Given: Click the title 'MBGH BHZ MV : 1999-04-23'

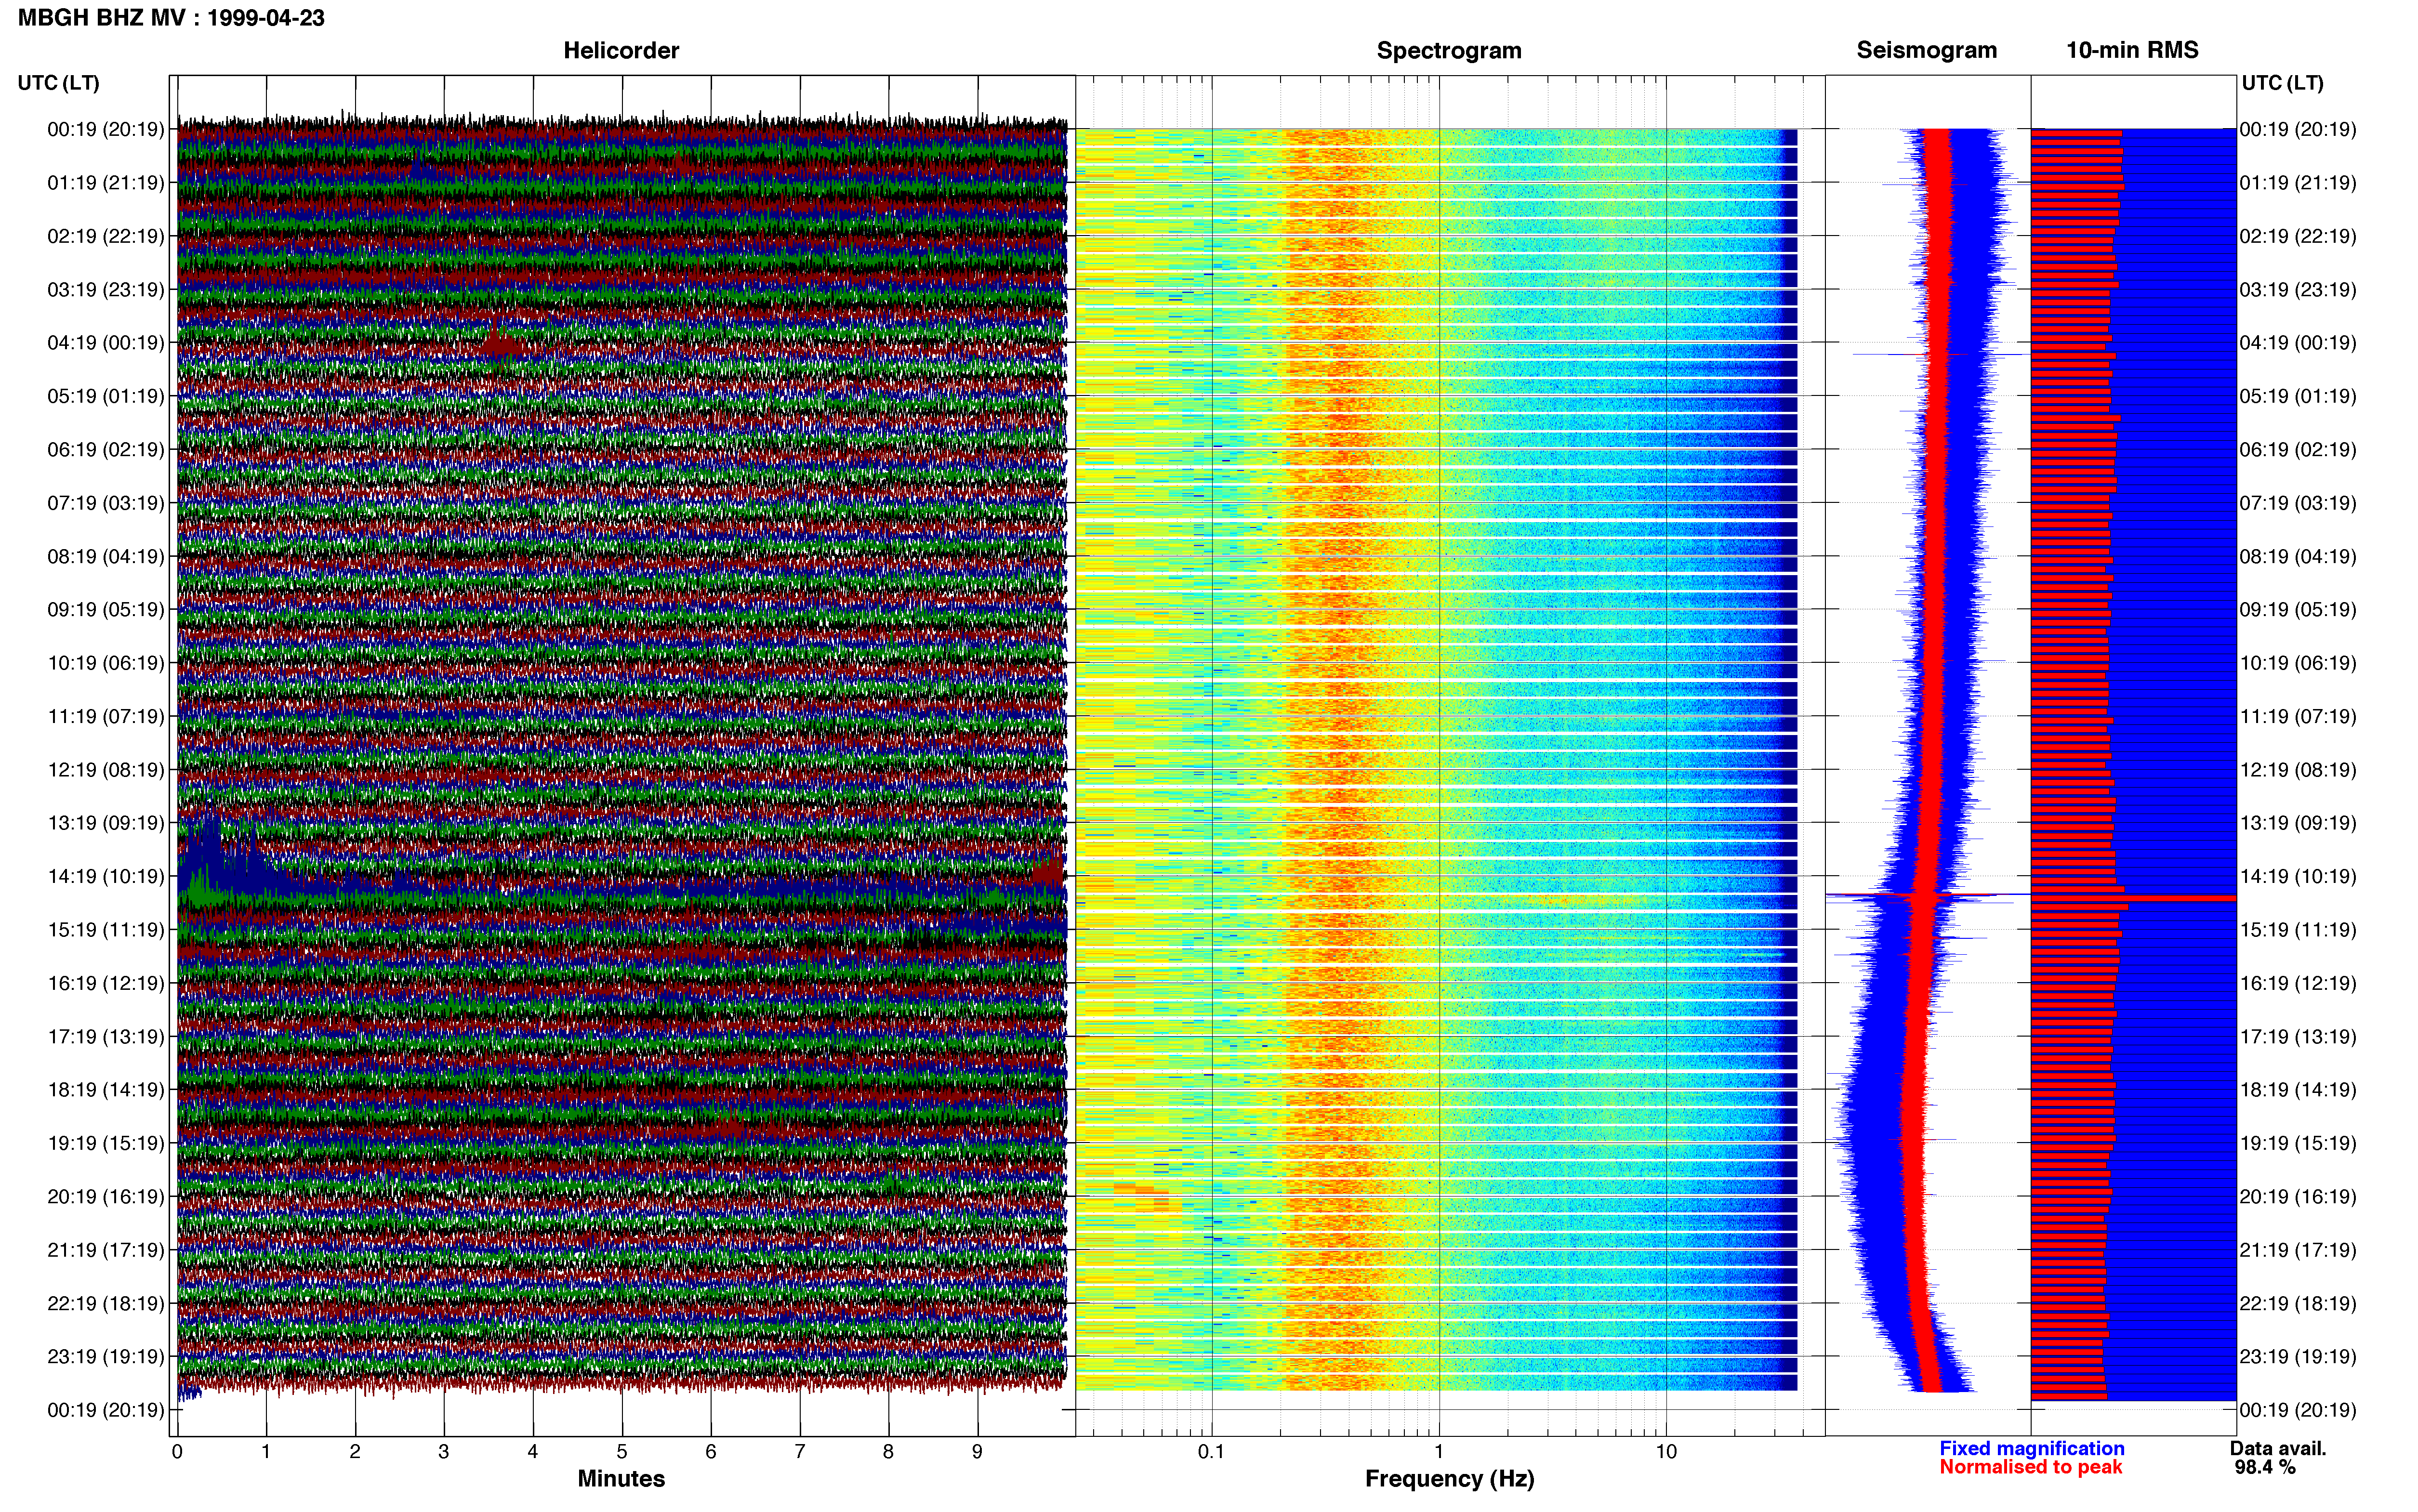Looking at the screenshot, I should click(171, 18).
